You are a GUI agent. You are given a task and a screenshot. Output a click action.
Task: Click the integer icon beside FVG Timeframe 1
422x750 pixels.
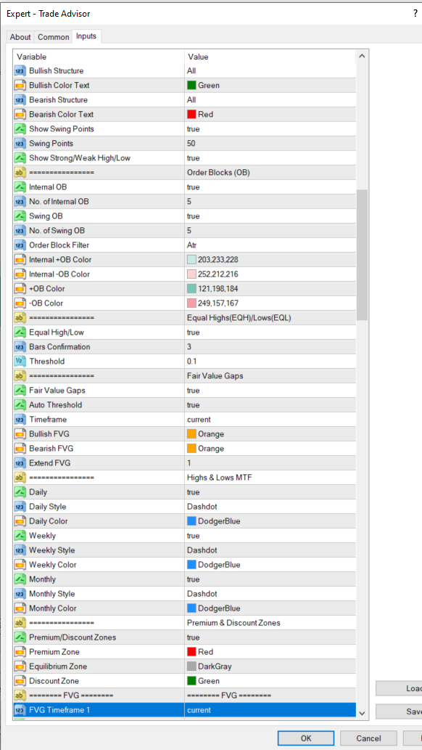click(x=20, y=710)
